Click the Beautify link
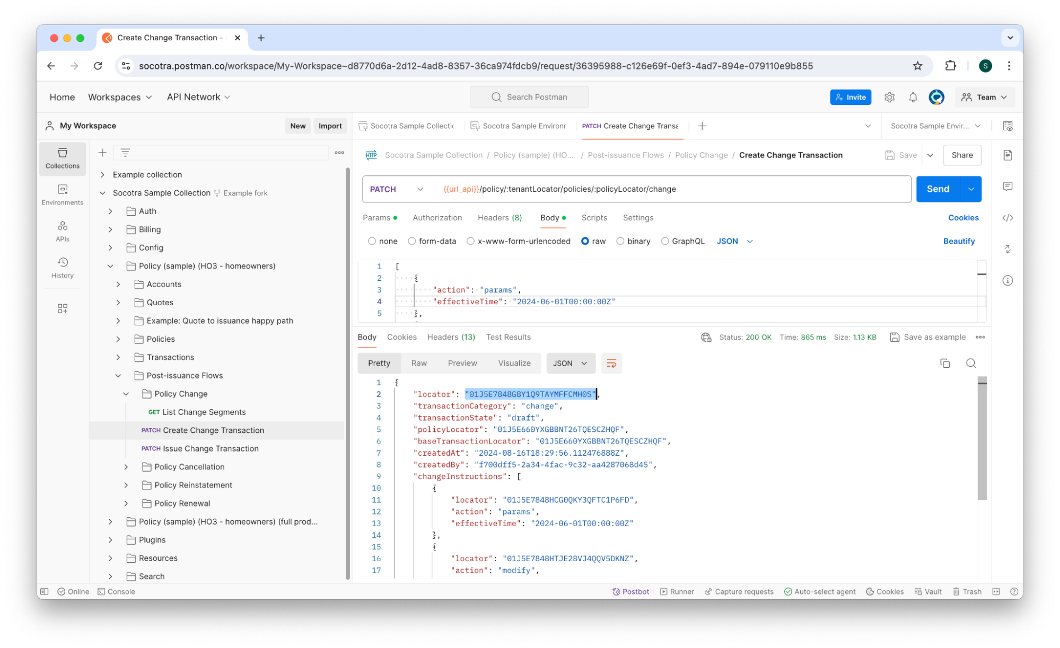 click(x=958, y=241)
